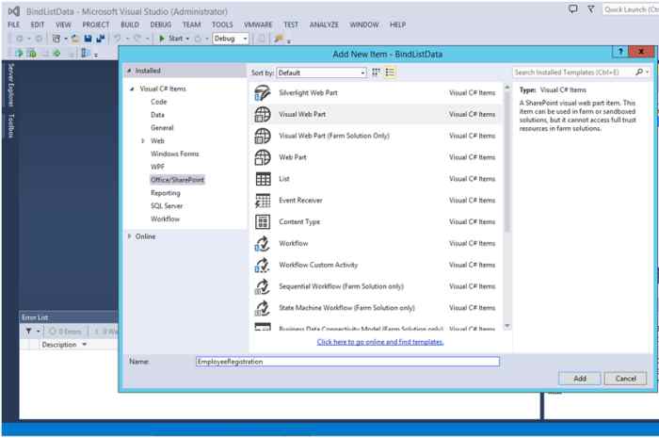Click the Quick Launch search box
Screen dimensions: 659x438
pos(631,9)
